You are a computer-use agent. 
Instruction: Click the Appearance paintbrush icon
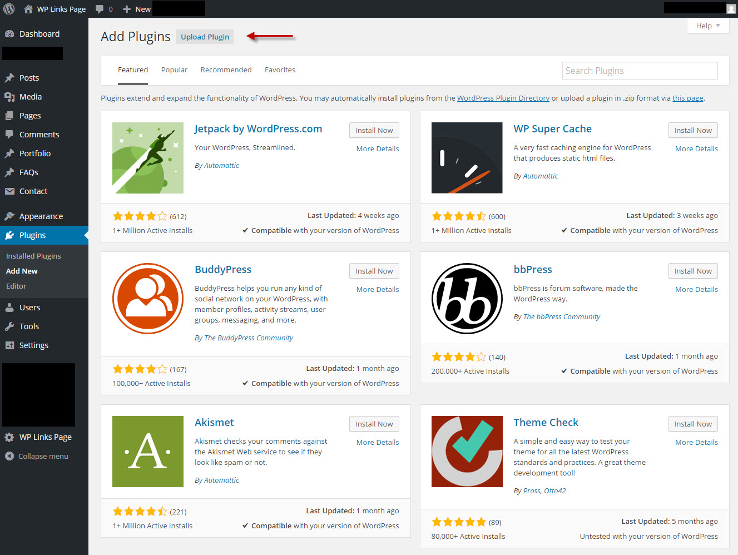click(x=9, y=216)
